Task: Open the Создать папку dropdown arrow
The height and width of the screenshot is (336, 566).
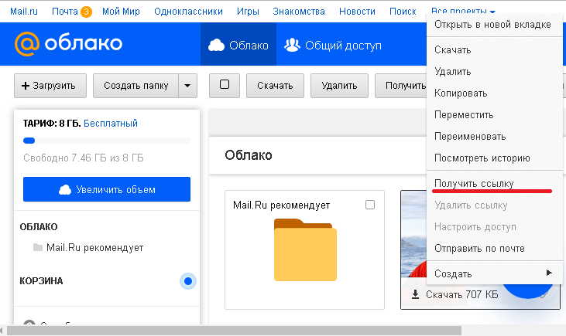Action: 187,86
